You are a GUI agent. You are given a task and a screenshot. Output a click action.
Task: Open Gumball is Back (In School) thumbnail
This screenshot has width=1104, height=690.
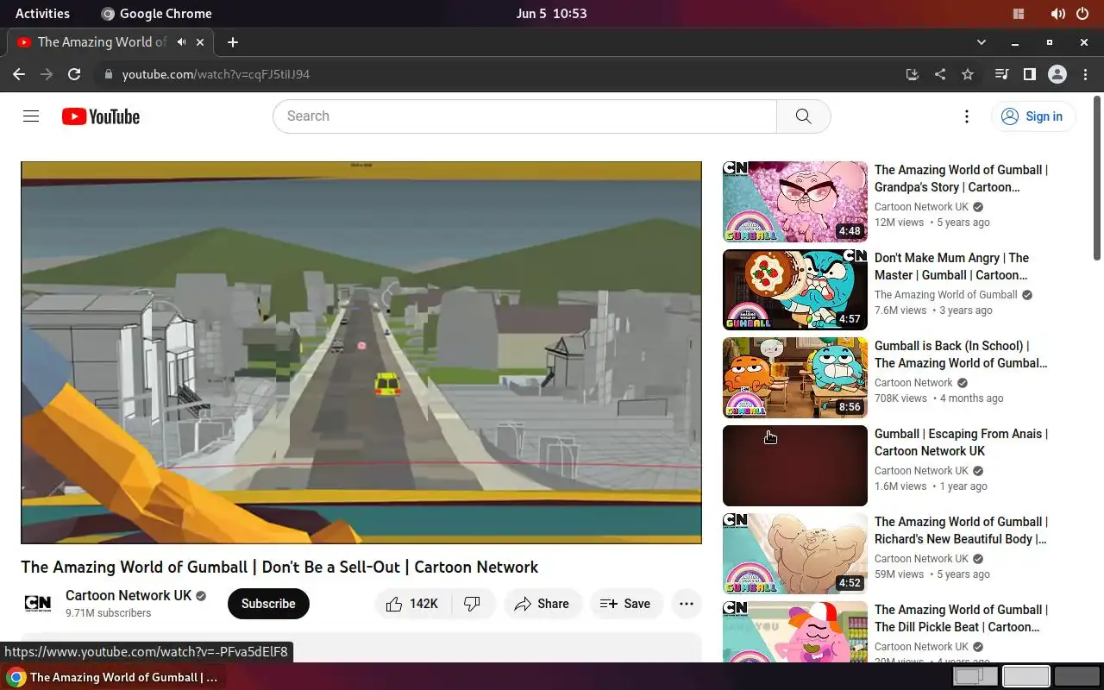pos(795,378)
